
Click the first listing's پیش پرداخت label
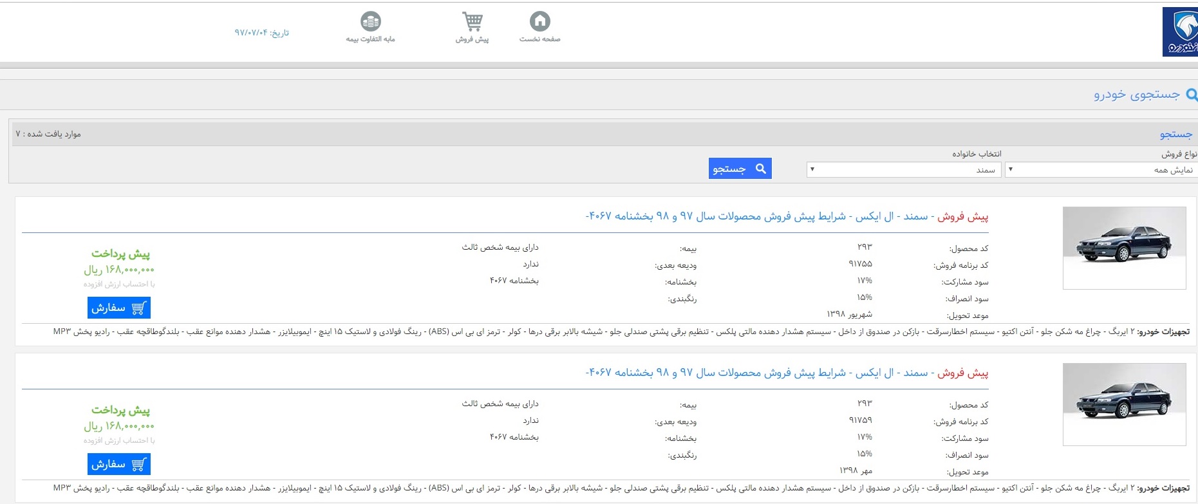pos(120,254)
